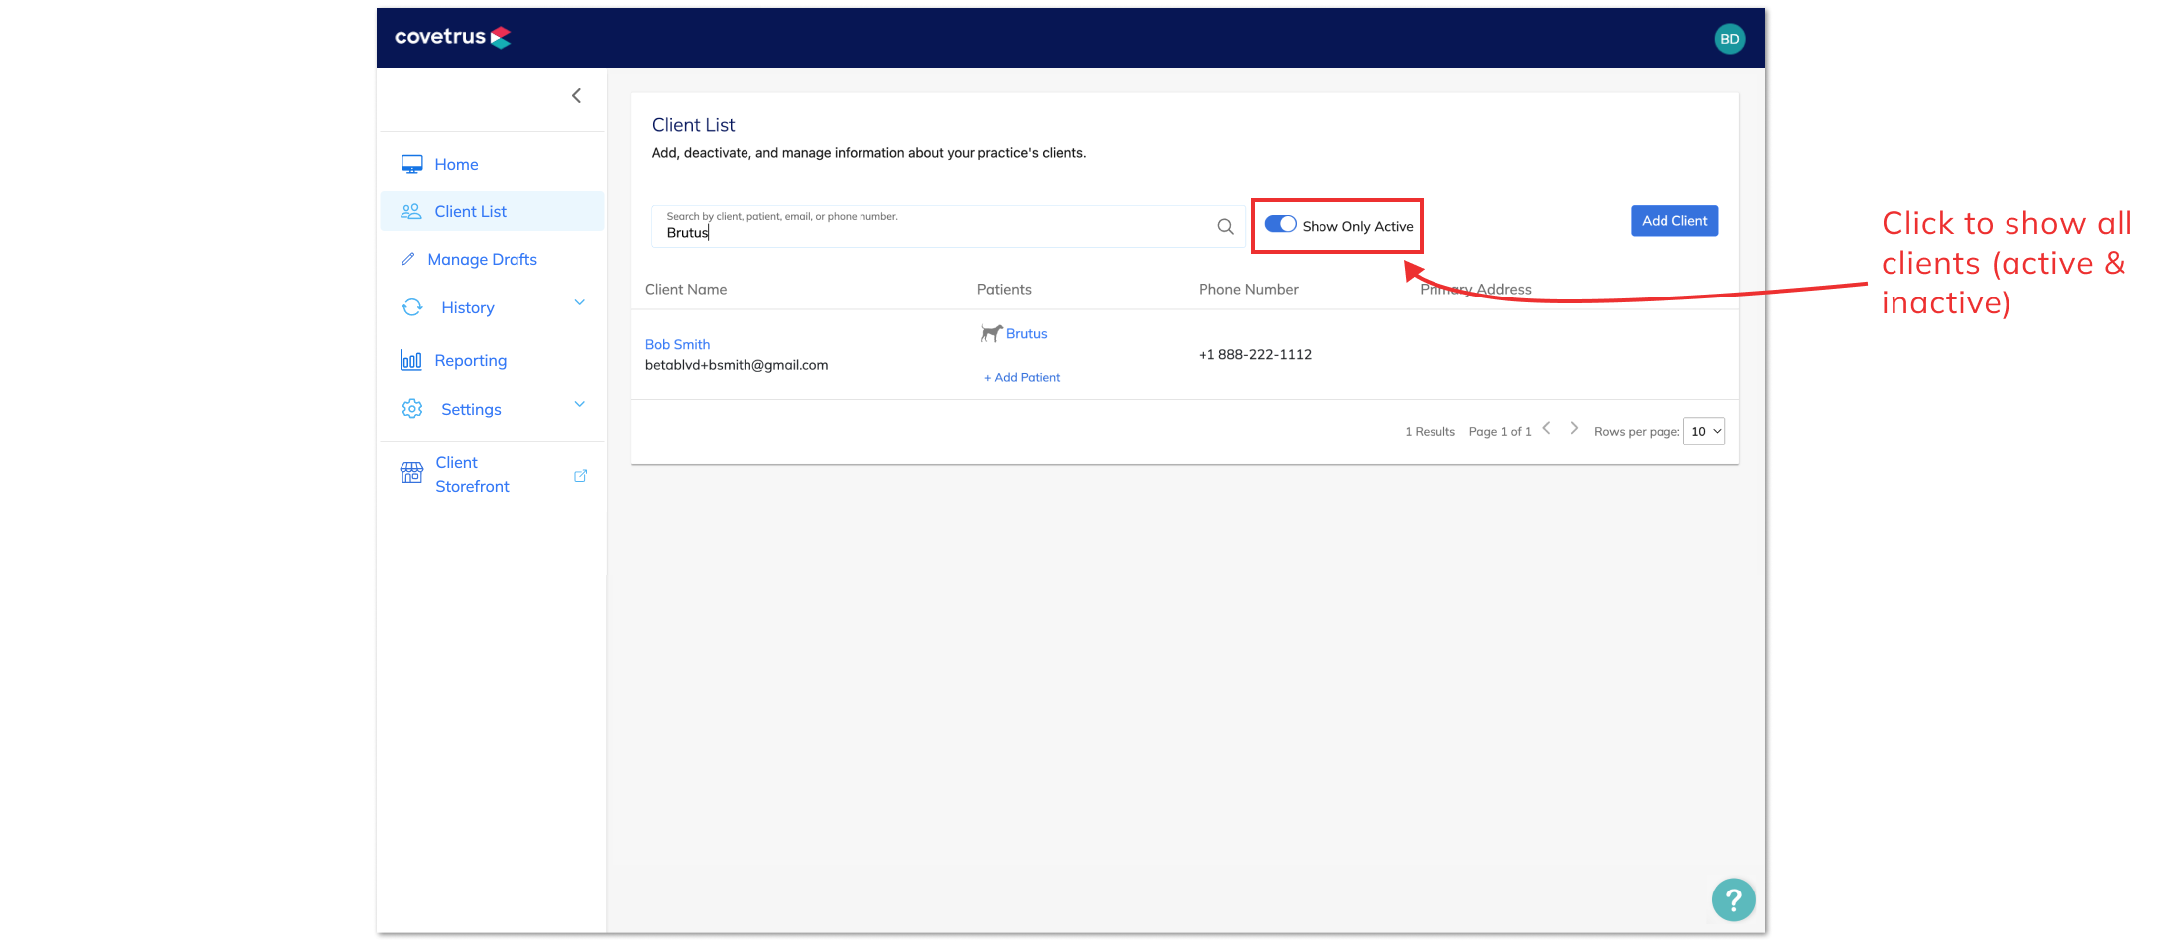Expand the History submenu chevron
This screenshot has height=950, width=2181.
coord(580,303)
